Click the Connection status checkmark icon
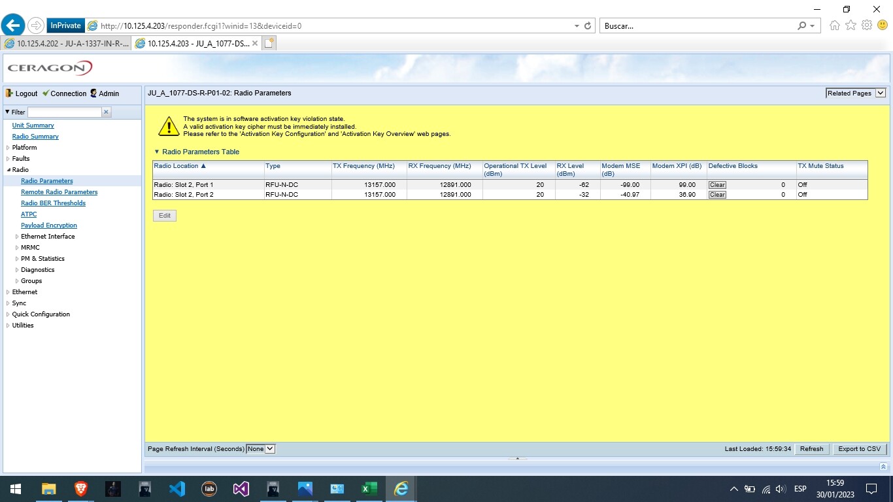The image size is (893, 502). coord(45,93)
